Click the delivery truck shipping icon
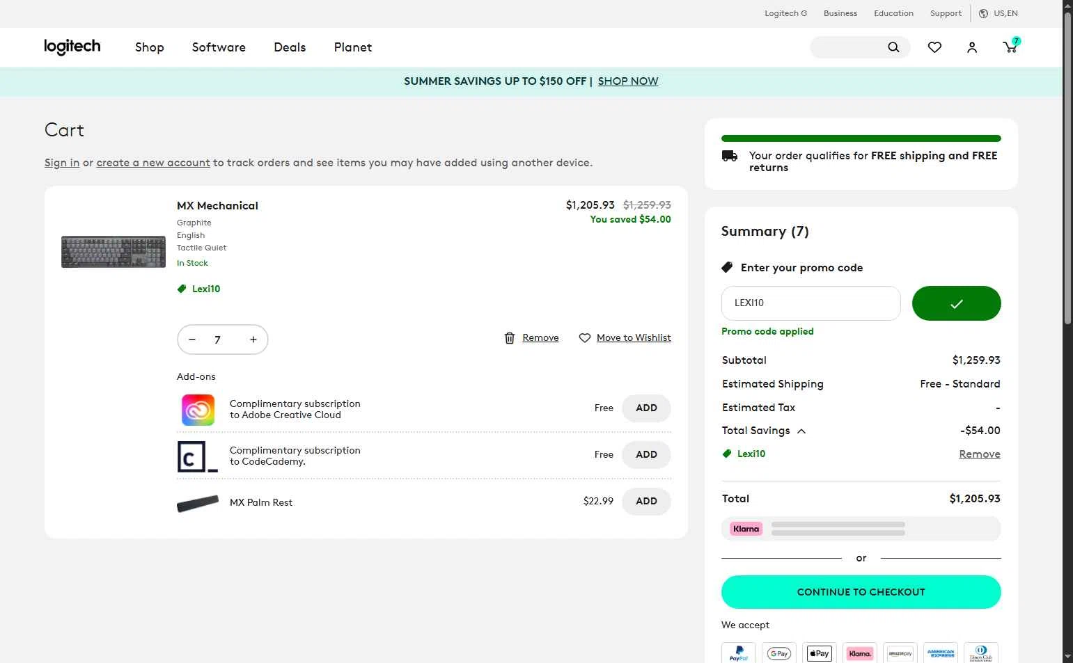Image resolution: width=1073 pixels, height=663 pixels. [730, 156]
